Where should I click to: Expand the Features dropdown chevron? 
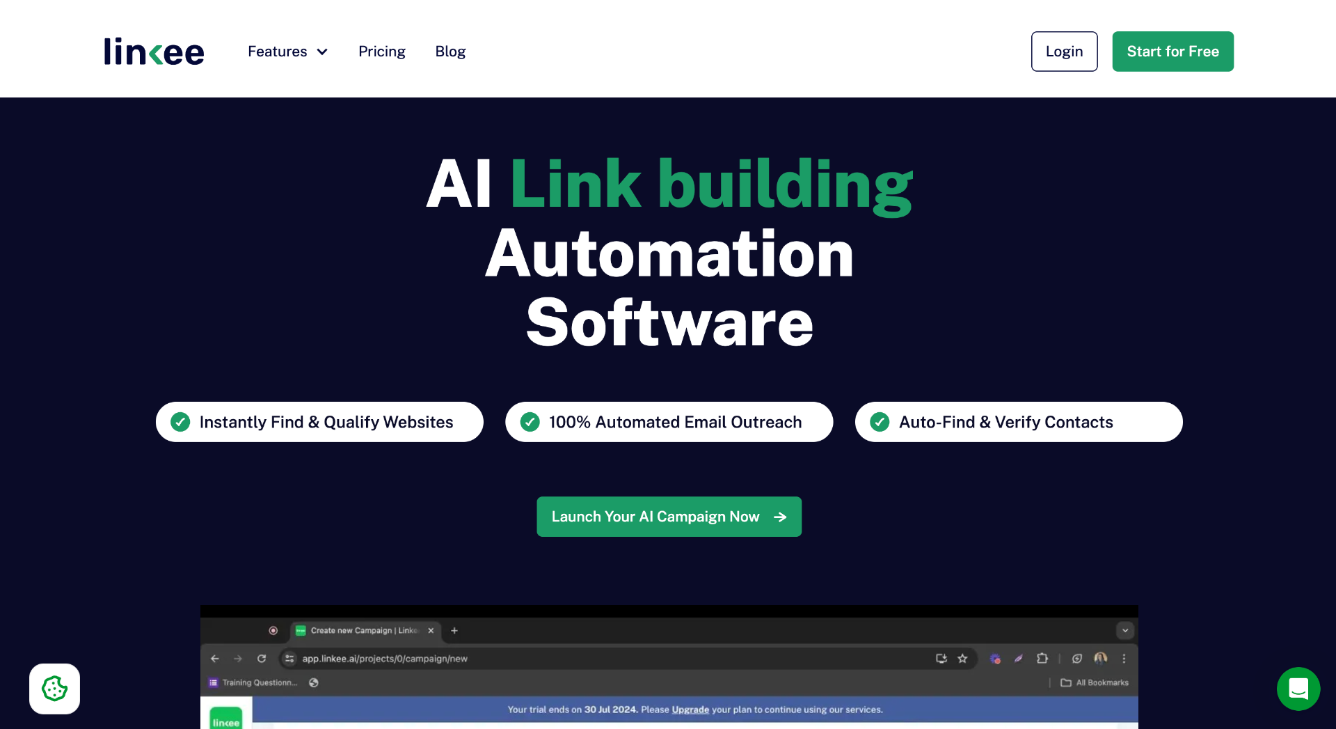pyautogui.click(x=322, y=52)
